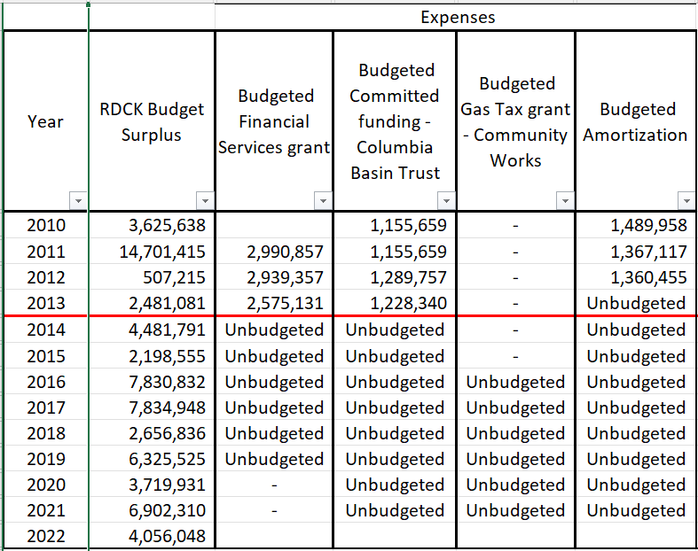The width and height of the screenshot is (698, 551).
Task: Select year cell 2013
Action: click(45, 303)
